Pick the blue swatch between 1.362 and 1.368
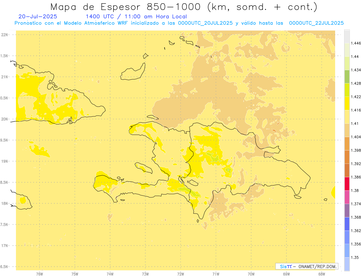 (x=347, y=224)
